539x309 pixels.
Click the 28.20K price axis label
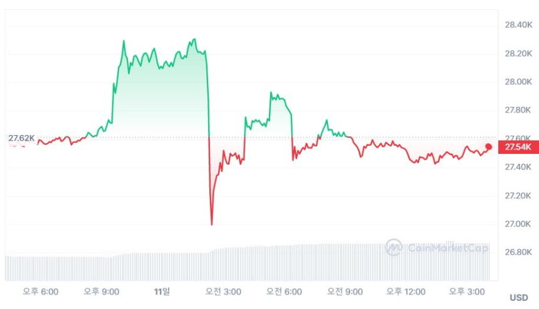(518, 54)
